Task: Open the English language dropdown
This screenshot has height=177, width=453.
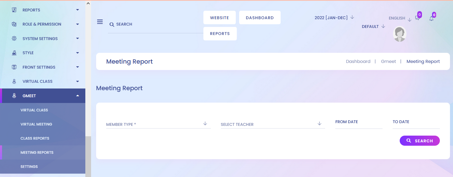Action: 400,19
